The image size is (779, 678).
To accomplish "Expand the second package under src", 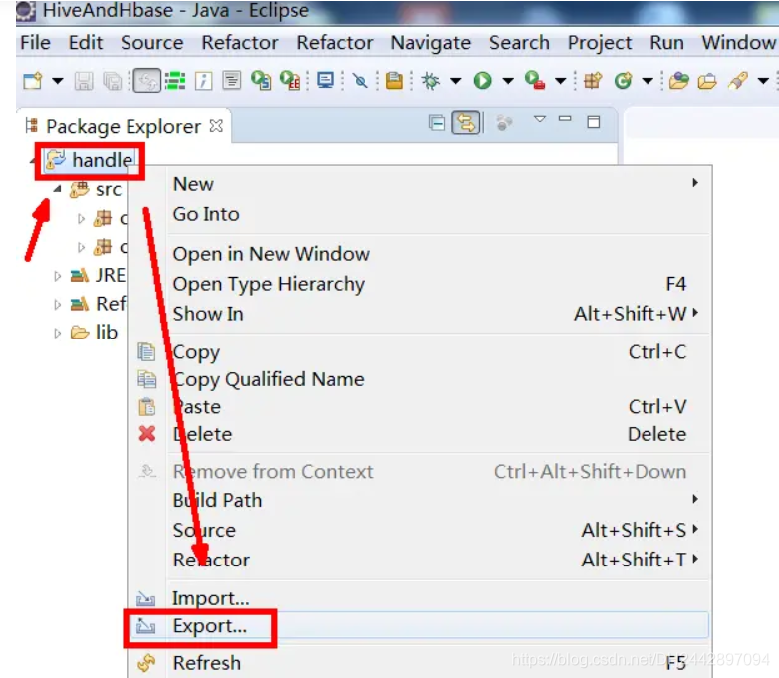I will [x=81, y=247].
